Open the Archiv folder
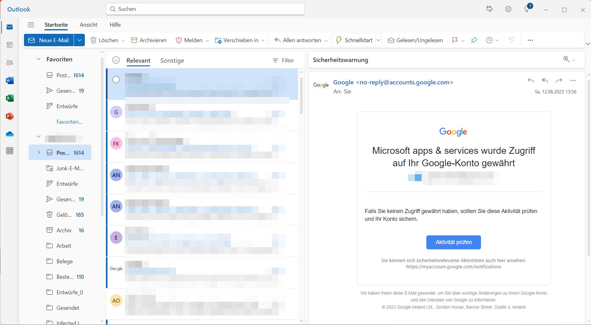 coord(60,230)
